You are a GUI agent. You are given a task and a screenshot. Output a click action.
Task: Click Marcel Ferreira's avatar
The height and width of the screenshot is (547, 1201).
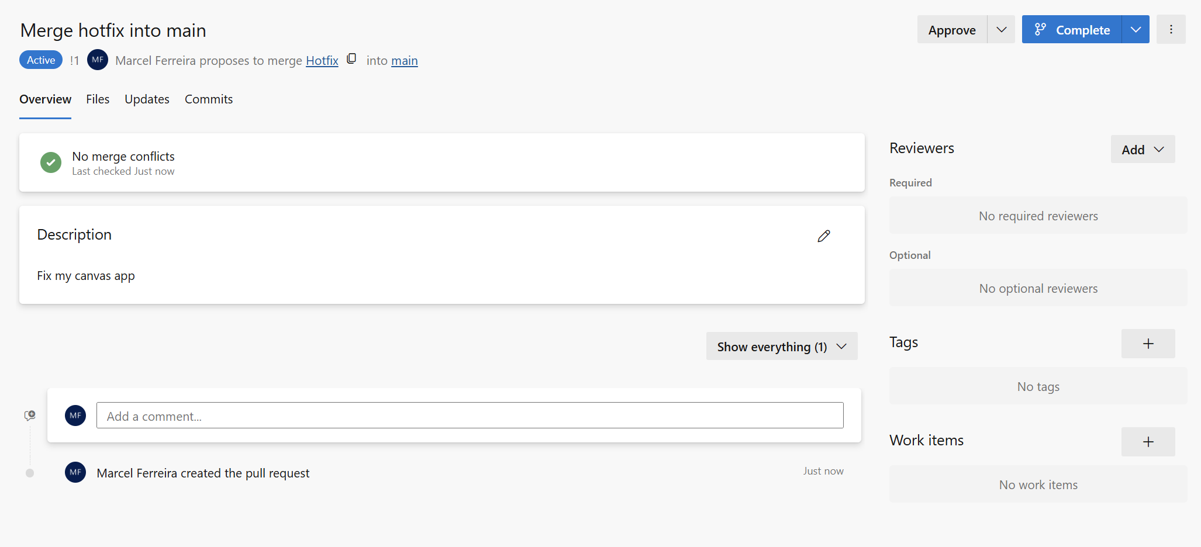98,60
